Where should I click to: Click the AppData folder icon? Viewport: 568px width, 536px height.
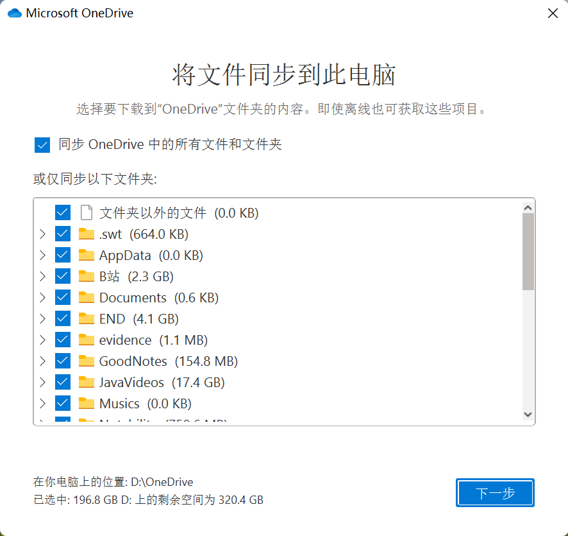click(86, 255)
